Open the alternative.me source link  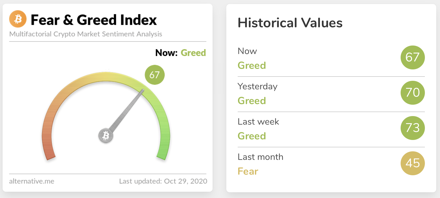pos(32,181)
